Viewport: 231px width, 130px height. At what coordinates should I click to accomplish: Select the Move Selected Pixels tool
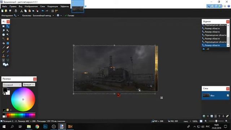point(8,26)
